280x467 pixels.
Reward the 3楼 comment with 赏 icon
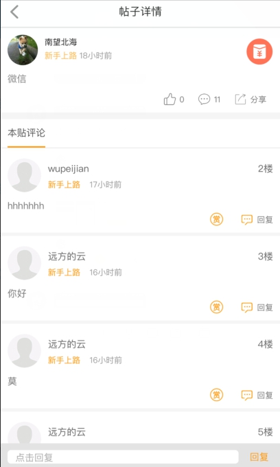point(217,307)
